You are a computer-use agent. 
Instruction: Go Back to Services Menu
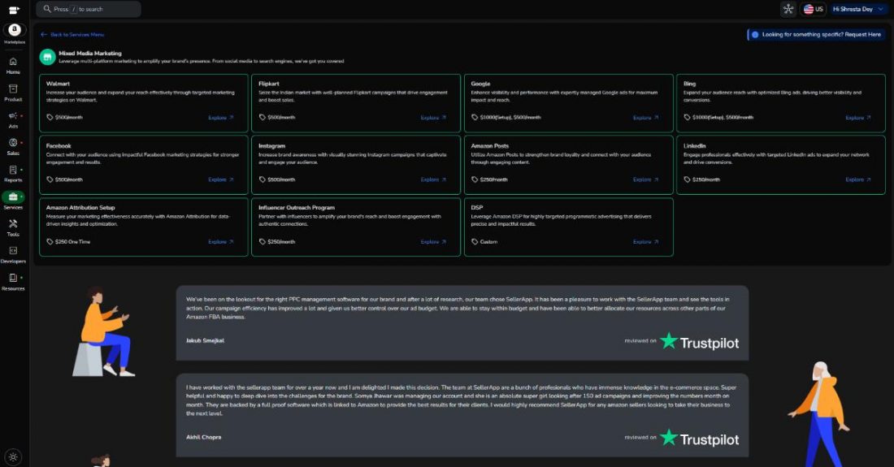(72, 35)
